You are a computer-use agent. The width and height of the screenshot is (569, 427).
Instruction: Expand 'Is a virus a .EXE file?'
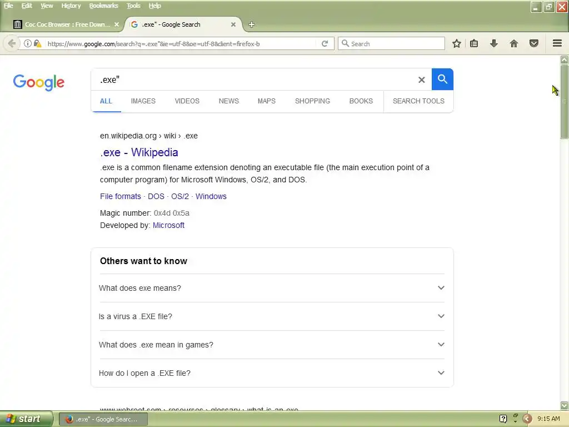(272, 316)
